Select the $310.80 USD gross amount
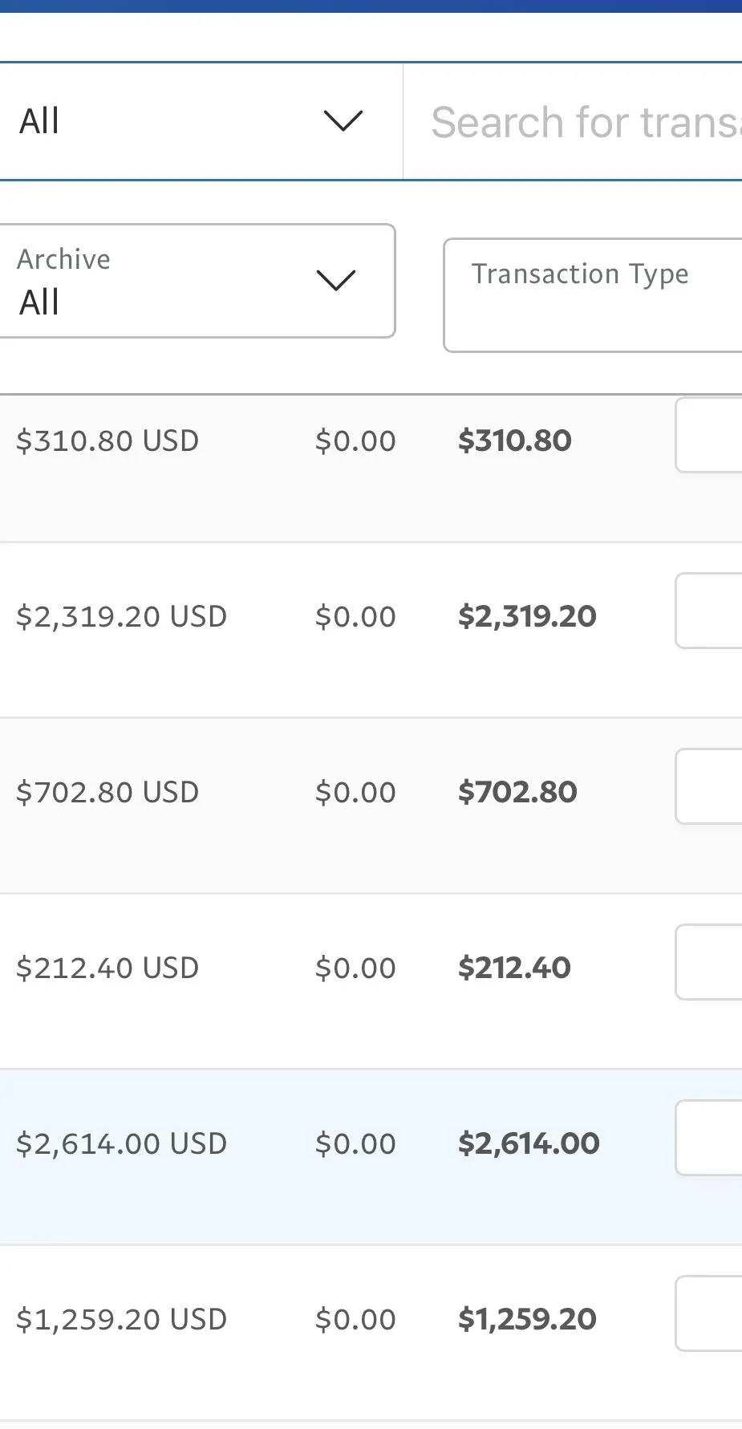This screenshot has width=742, height=1429. point(107,440)
